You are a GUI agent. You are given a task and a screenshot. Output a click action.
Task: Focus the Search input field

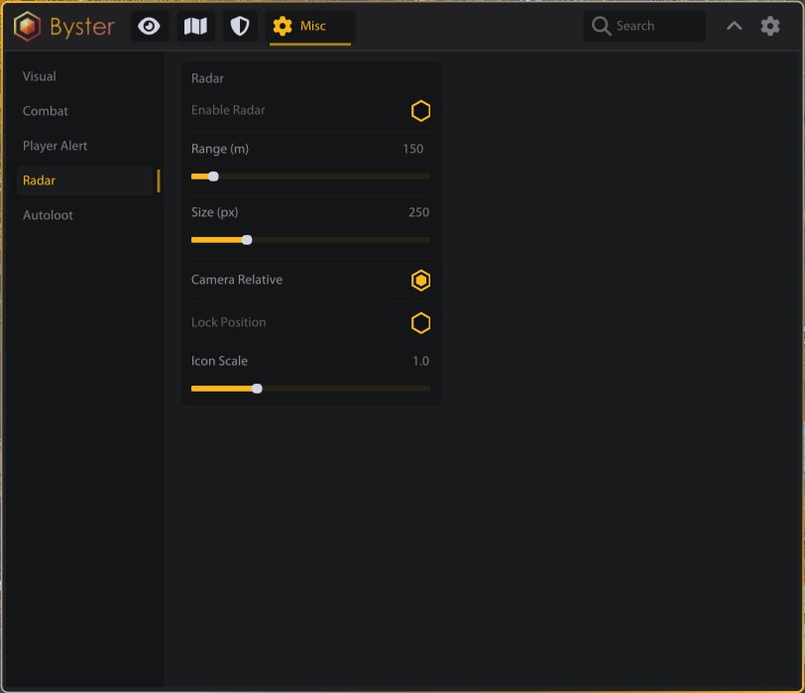(644, 26)
